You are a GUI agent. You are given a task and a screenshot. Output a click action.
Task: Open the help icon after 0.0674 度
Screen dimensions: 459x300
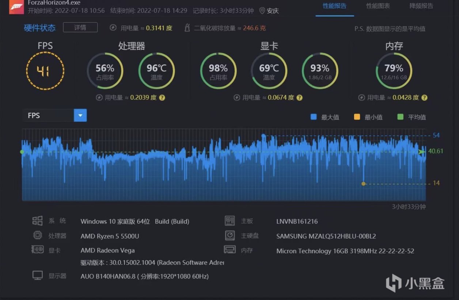tap(300, 98)
